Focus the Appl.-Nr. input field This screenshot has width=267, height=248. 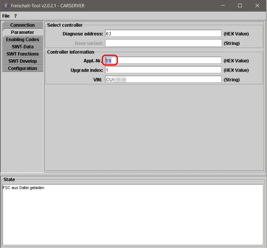[163, 60]
